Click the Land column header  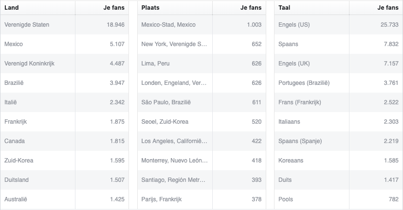pyautogui.click(x=38, y=8)
